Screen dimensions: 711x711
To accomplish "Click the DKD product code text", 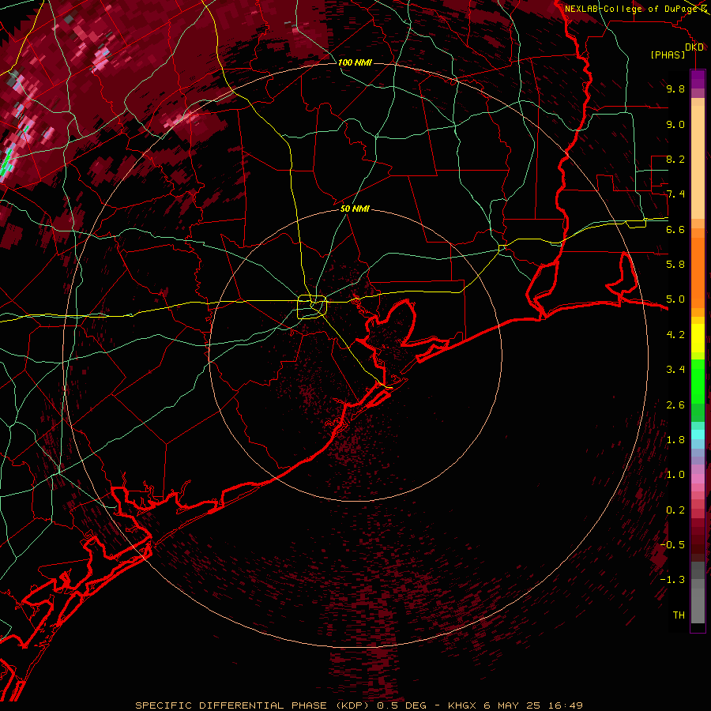I will (x=694, y=47).
